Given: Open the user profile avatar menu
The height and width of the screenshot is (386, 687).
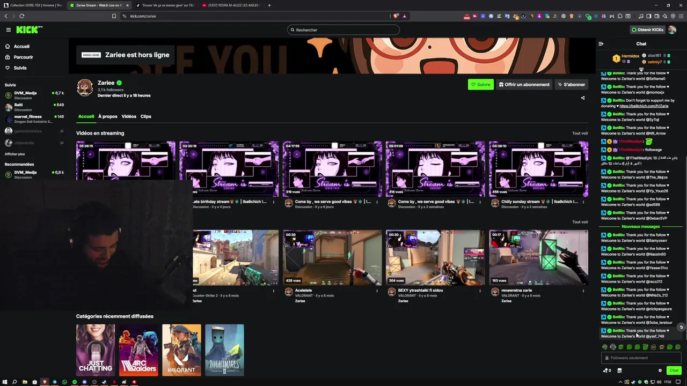Looking at the screenshot, I should (672, 30).
